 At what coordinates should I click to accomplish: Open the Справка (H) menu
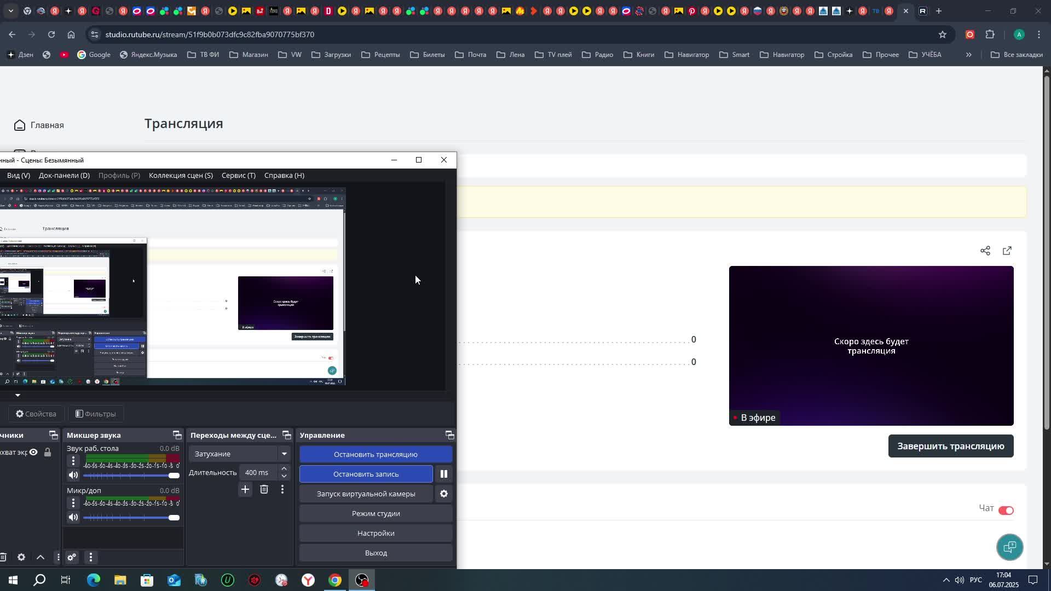(284, 176)
